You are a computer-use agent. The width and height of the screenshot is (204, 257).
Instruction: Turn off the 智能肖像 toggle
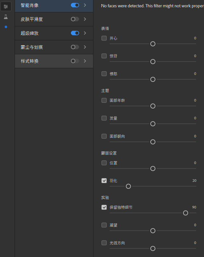coord(75,5)
